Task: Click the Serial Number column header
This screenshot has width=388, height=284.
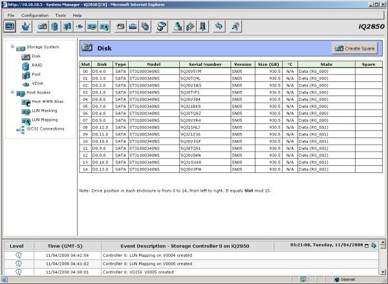Action: coord(205,65)
